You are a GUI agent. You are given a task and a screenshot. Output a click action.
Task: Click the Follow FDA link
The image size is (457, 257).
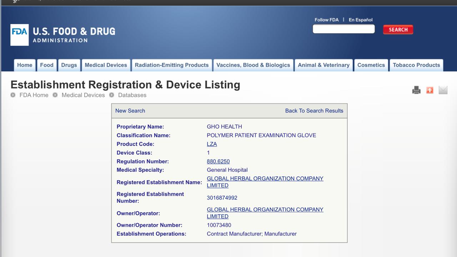(x=326, y=20)
